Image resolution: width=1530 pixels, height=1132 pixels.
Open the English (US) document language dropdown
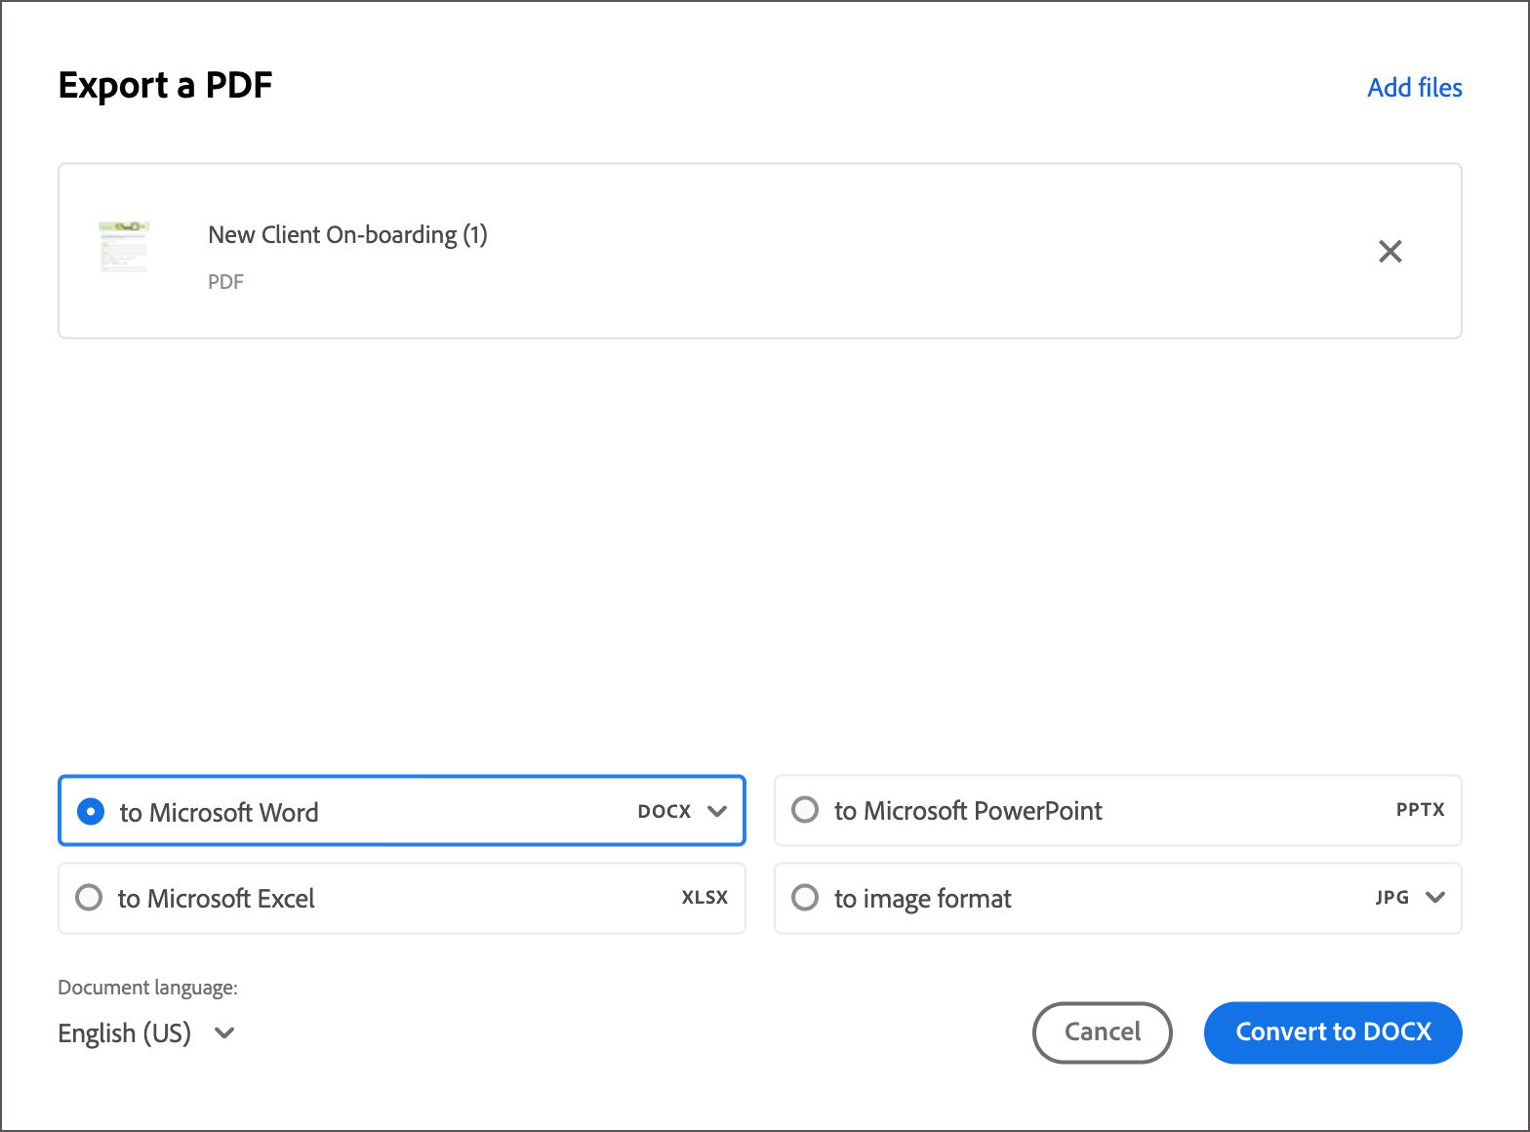click(146, 1032)
